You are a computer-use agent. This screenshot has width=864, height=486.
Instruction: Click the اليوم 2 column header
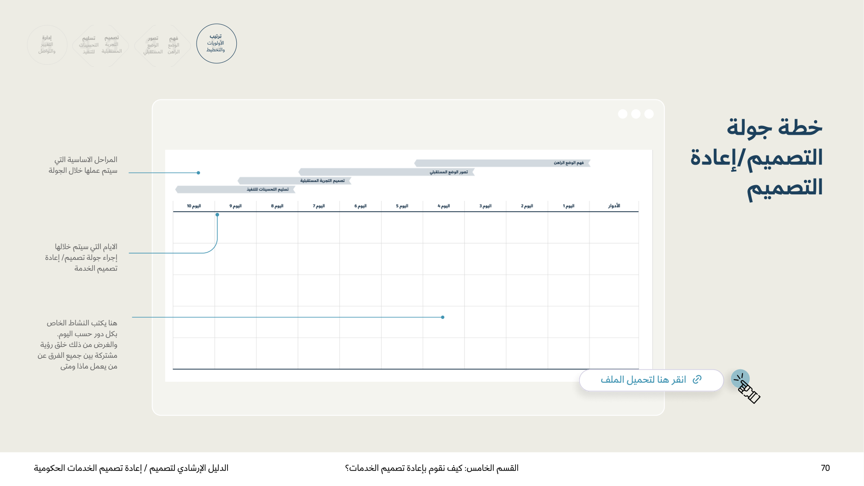pos(527,206)
